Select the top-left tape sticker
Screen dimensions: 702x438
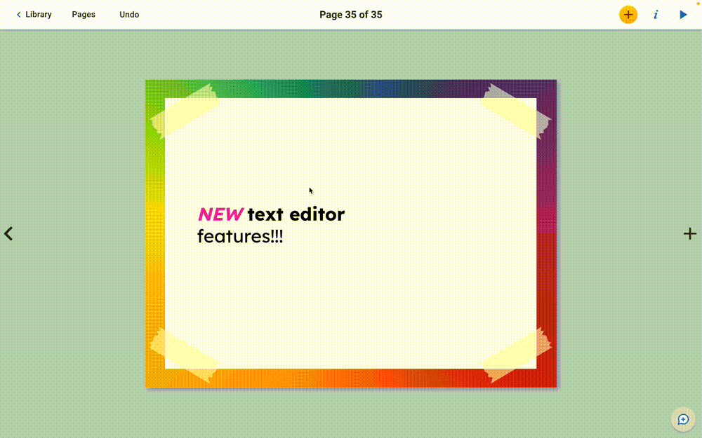click(184, 111)
